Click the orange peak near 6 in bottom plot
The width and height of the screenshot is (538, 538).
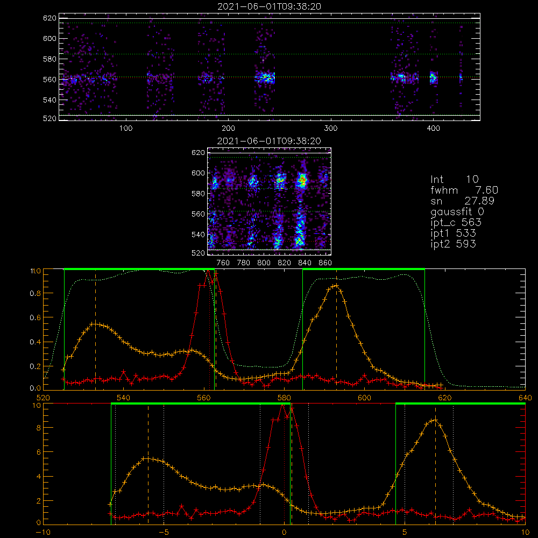435,420
